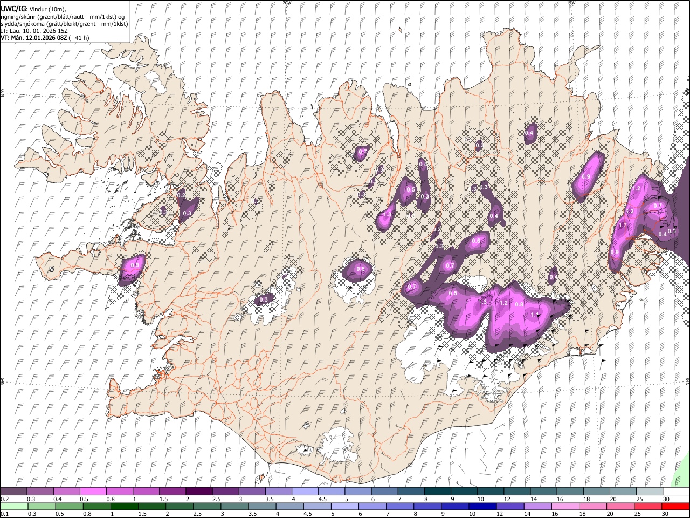Screen dimensions: 690x518
Task: Click the light lavender 4 mm snow swatch
Action: pos(305,491)
